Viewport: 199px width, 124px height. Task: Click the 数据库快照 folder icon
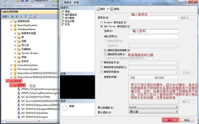[15, 21]
